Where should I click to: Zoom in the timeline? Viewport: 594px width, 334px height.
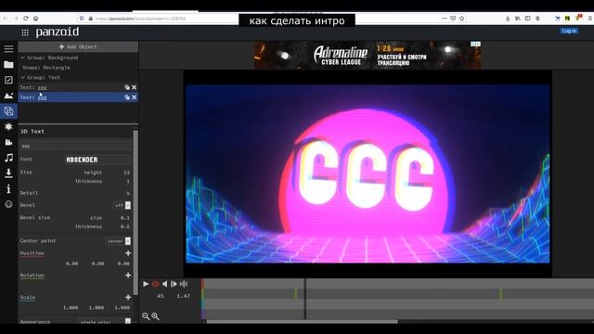click(155, 316)
